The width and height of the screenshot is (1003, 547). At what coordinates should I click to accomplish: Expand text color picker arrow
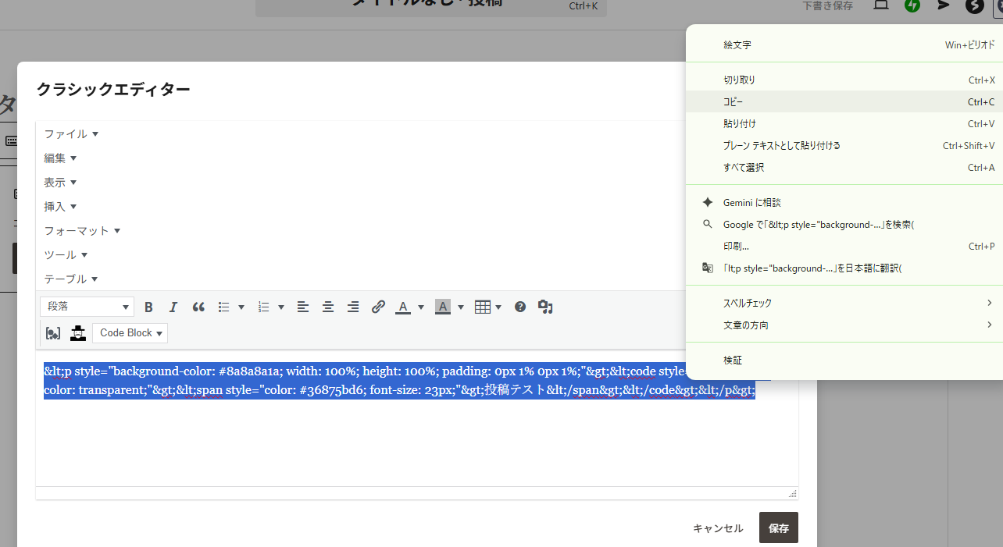click(x=421, y=307)
